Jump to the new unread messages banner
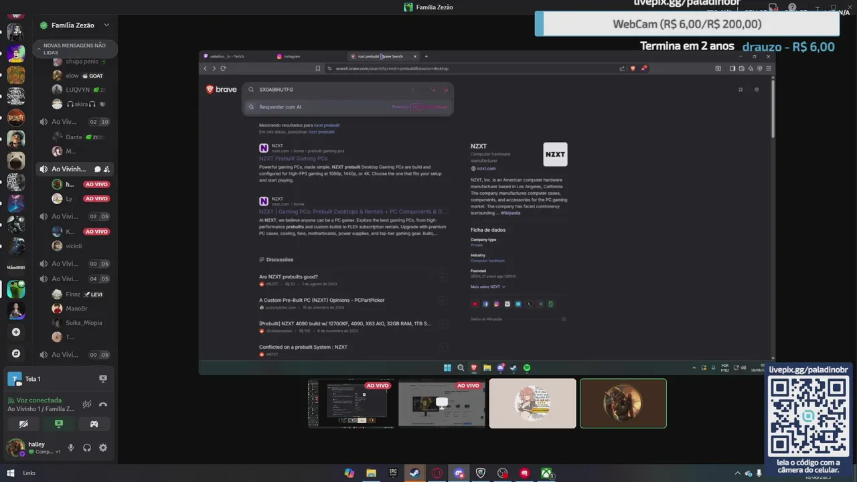This screenshot has width=857, height=482. 74,49
